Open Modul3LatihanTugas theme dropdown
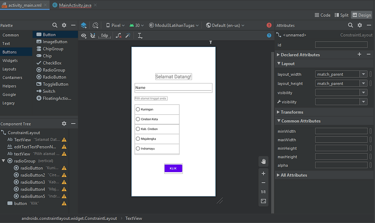 click(x=174, y=25)
